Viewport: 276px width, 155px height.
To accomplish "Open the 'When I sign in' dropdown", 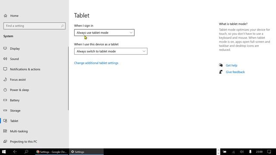I will tap(104, 33).
